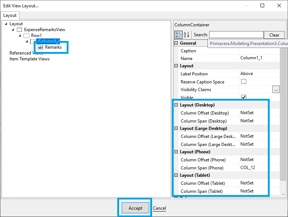Select the Remarks field icon in tree
This screenshot has height=217, width=288.
[40, 48]
